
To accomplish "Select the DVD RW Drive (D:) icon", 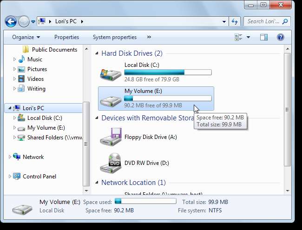I will coord(111,163).
